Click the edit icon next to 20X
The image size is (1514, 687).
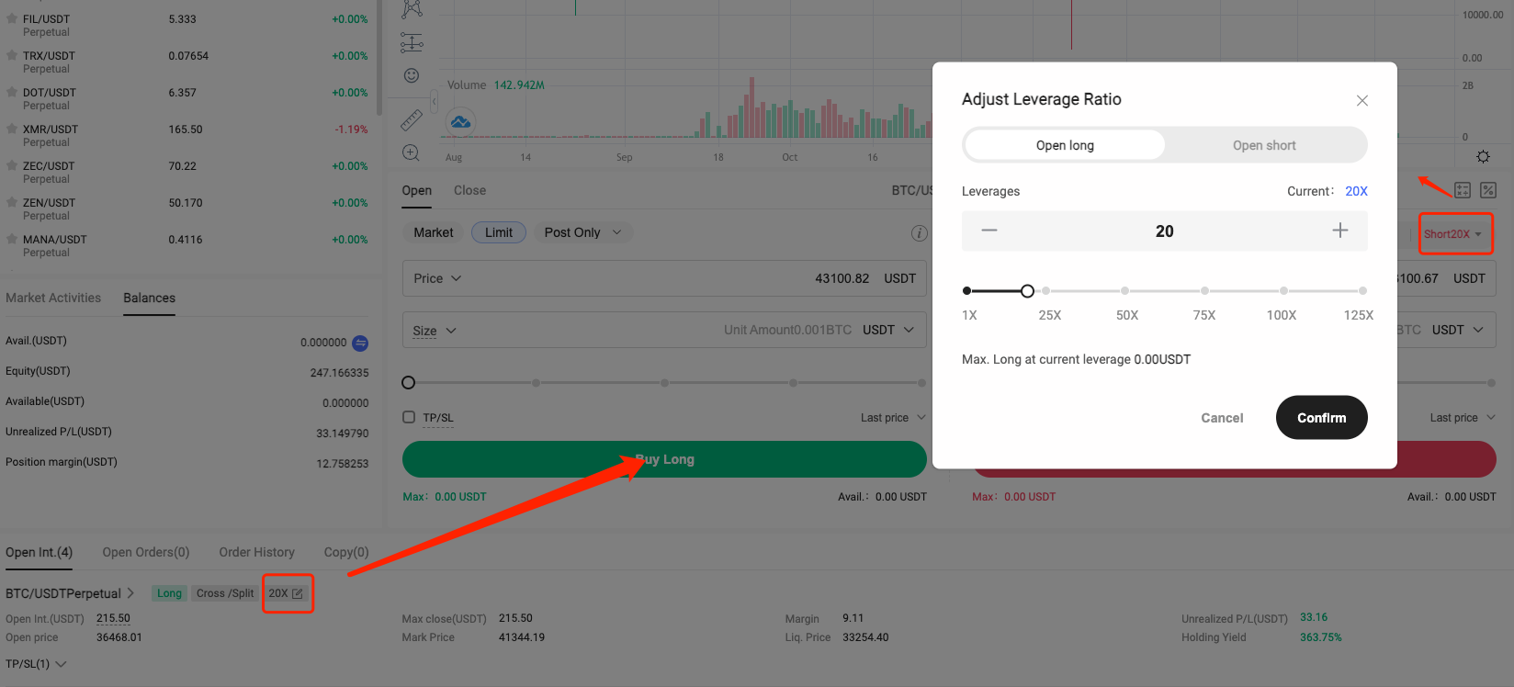(298, 594)
